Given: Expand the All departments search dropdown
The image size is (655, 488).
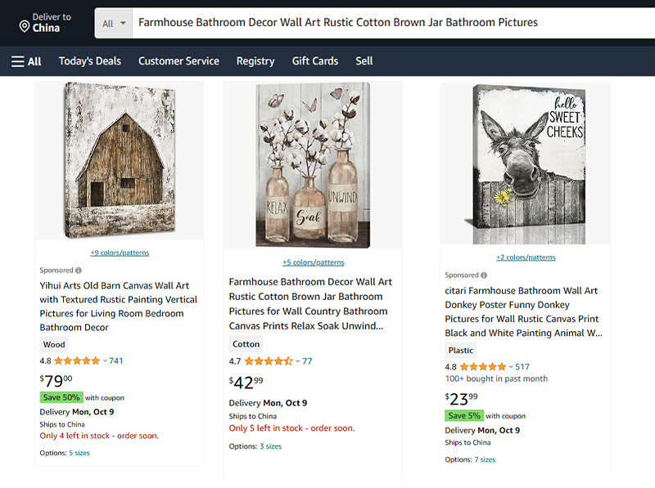Looking at the screenshot, I should pyautogui.click(x=115, y=23).
